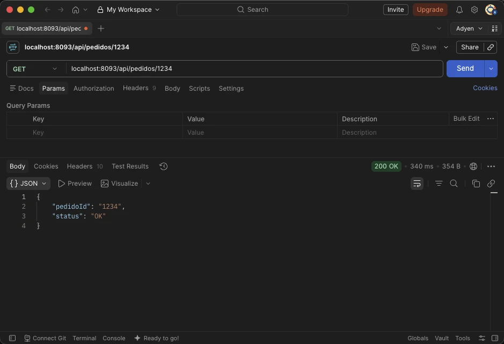Click the network globe icon

[x=473, y=166]
